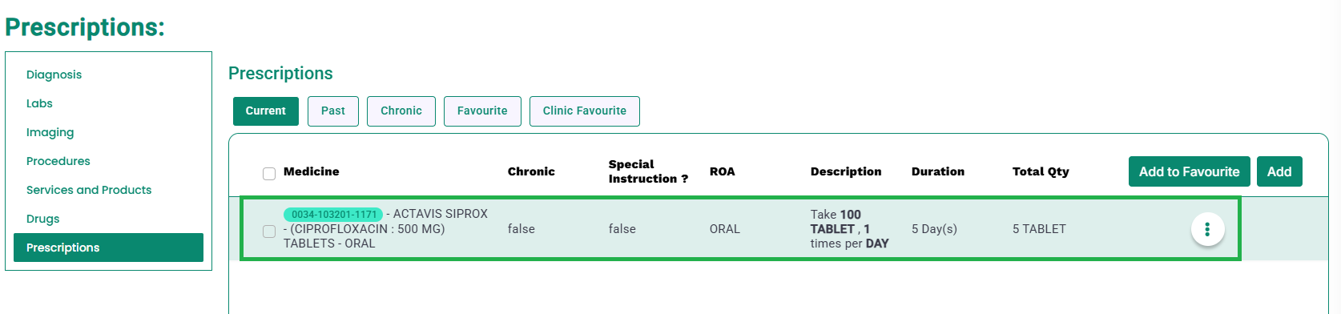Select Services and Products

(89, 190)
